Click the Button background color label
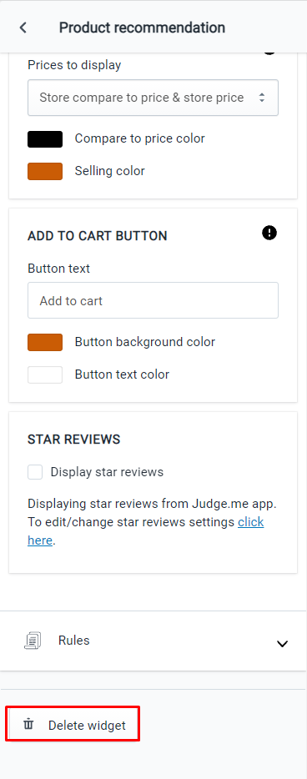The height and width of the screenshot is (779, 307). point(145,342)
